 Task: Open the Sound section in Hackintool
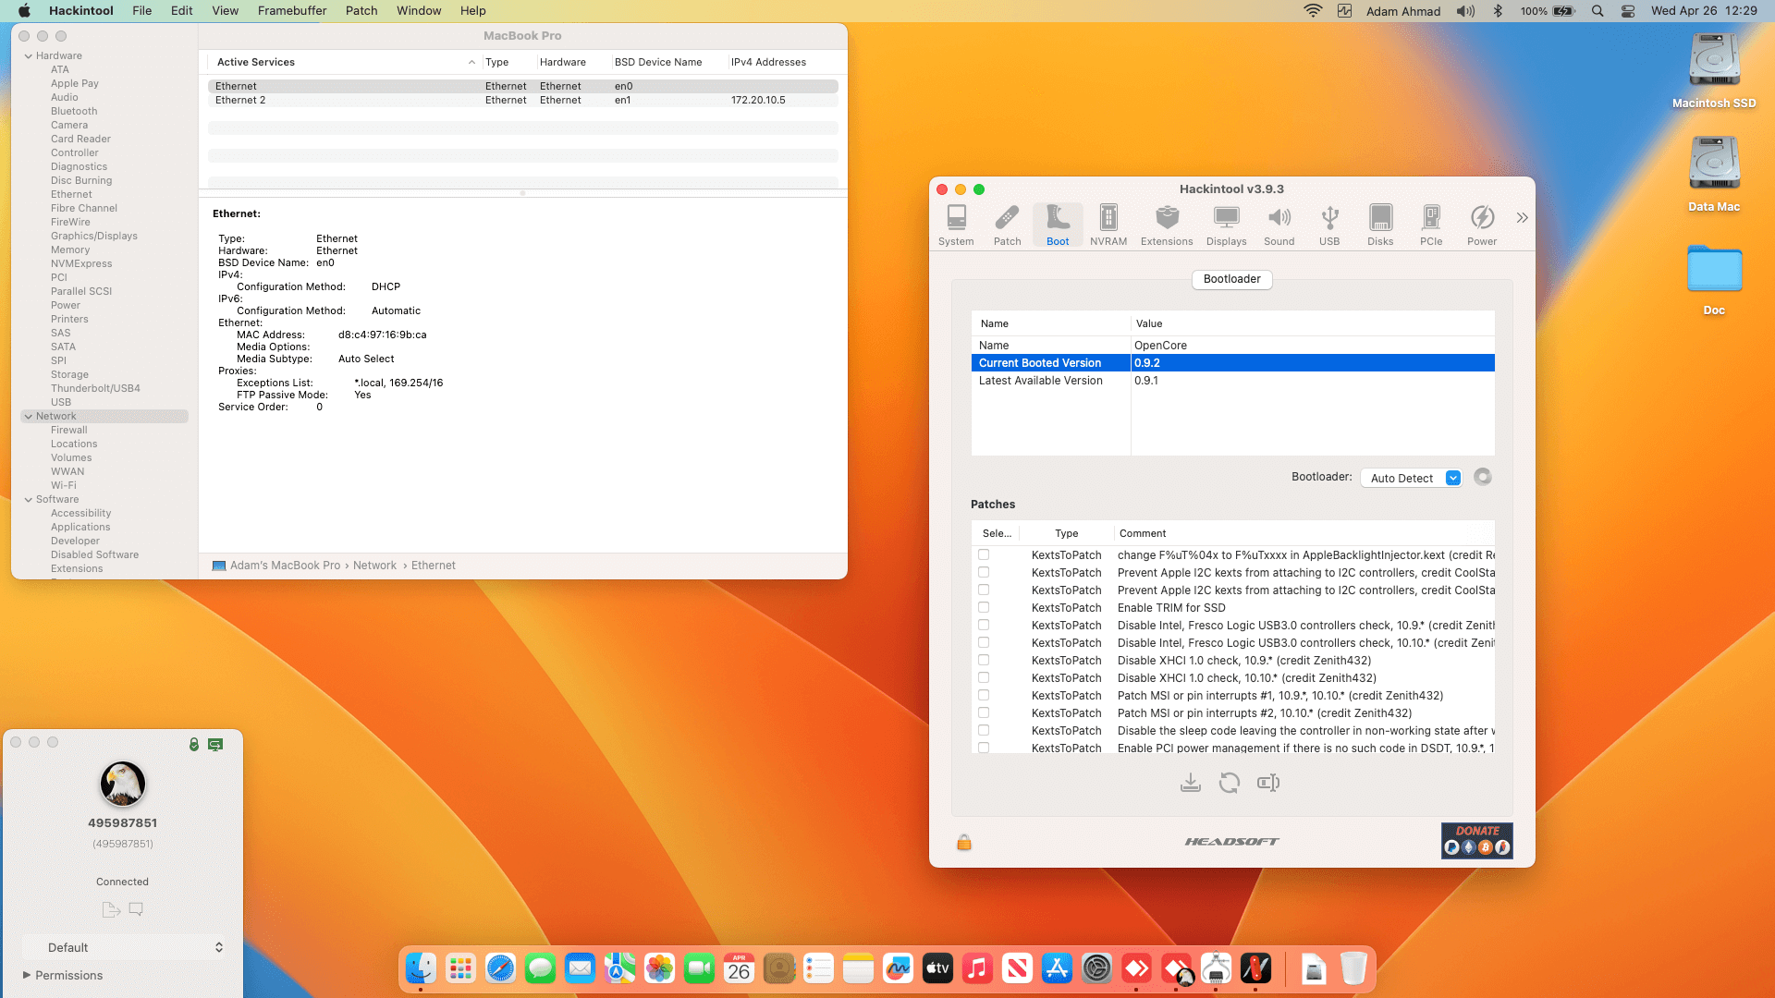1279,225
